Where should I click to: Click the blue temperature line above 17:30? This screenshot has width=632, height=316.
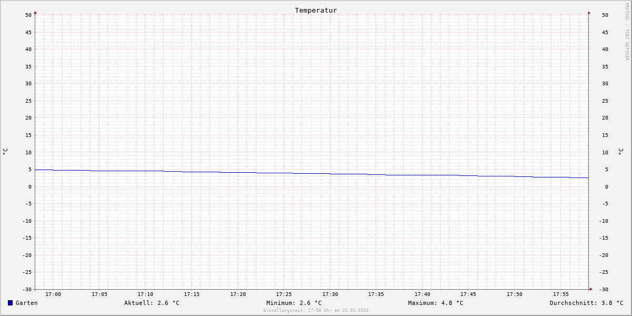(x=330, y=174)
